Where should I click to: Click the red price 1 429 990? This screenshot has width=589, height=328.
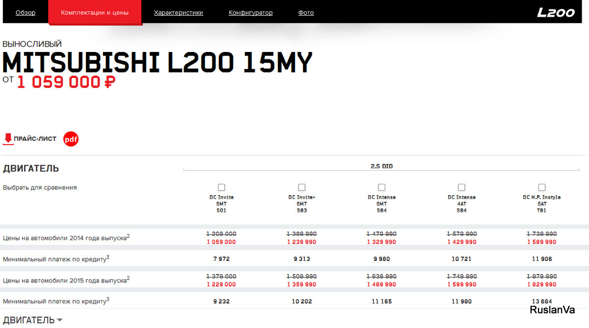(x=461, y=242)
